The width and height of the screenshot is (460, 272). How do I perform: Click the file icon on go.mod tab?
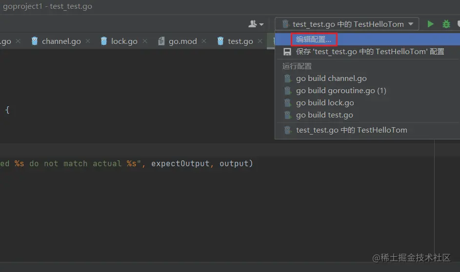coord(161,41)
